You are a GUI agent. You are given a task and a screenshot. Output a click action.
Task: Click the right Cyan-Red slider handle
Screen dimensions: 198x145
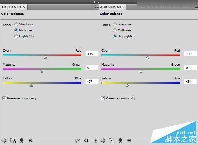148,58
